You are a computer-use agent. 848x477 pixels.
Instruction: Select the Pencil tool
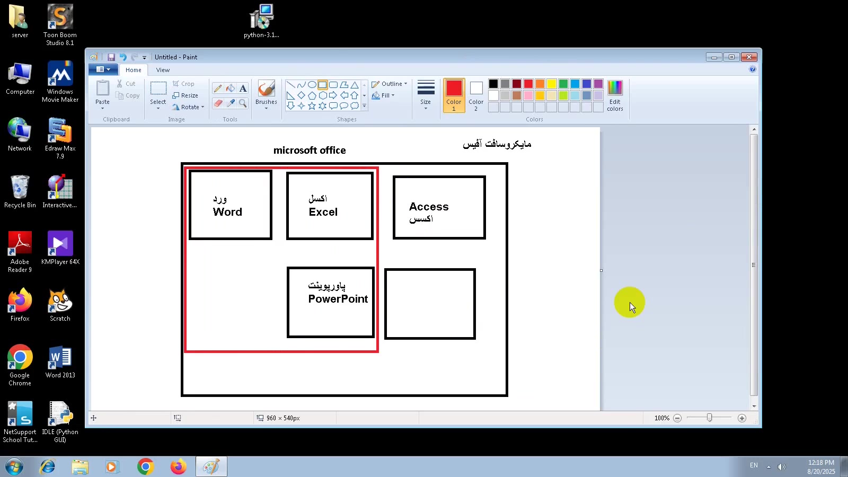click(217, 89)
